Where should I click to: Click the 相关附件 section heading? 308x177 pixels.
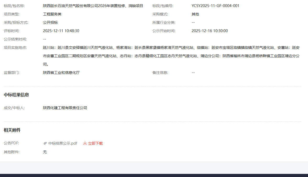tap(12, 130)
